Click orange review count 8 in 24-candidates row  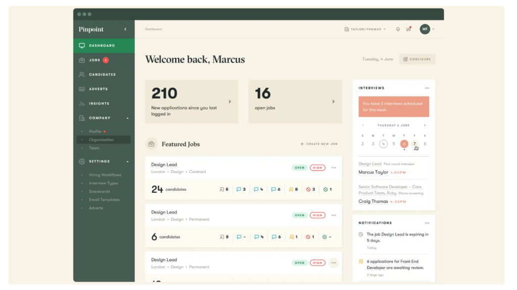(x=293, y=189)
